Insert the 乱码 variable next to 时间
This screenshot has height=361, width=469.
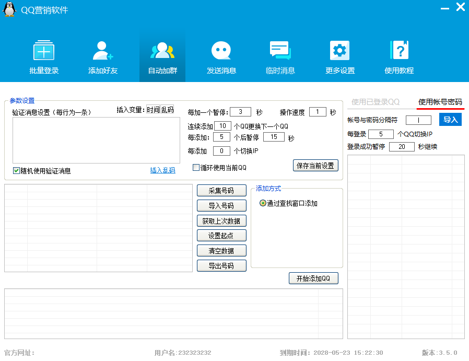click(167, 110)
